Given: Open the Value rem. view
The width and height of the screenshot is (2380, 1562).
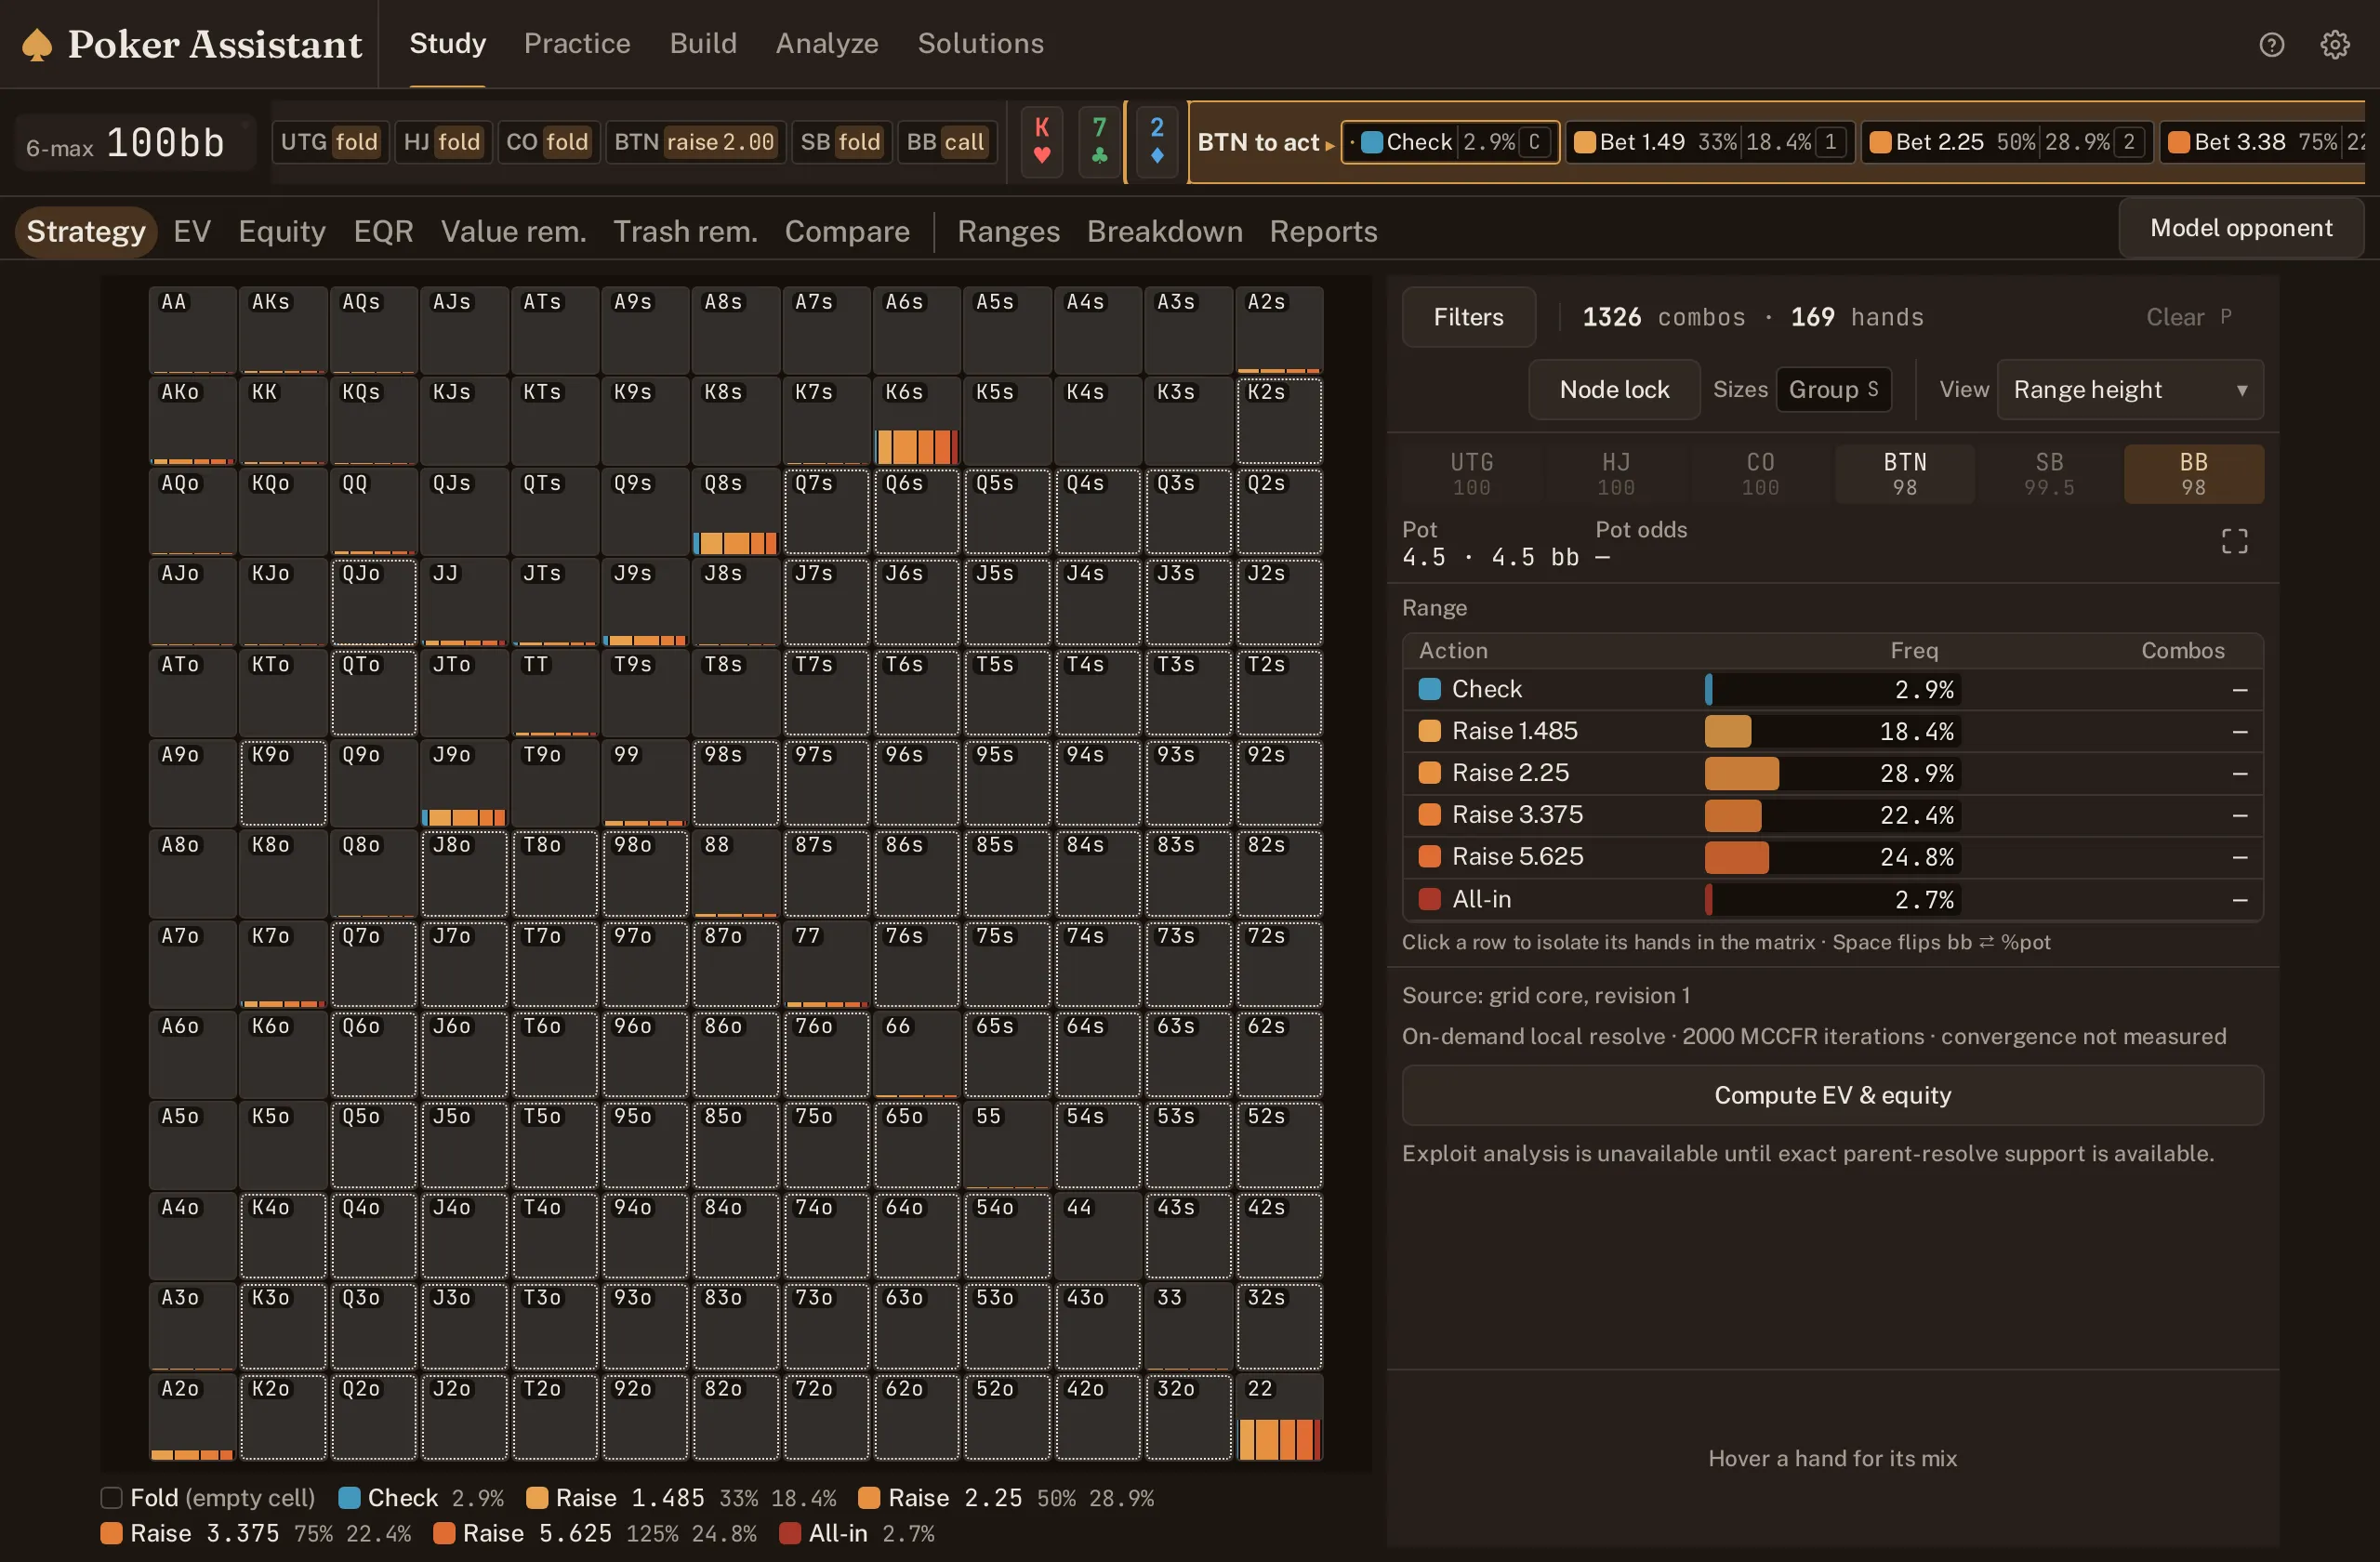Looking at the screenshot, I should pos(513,232).
